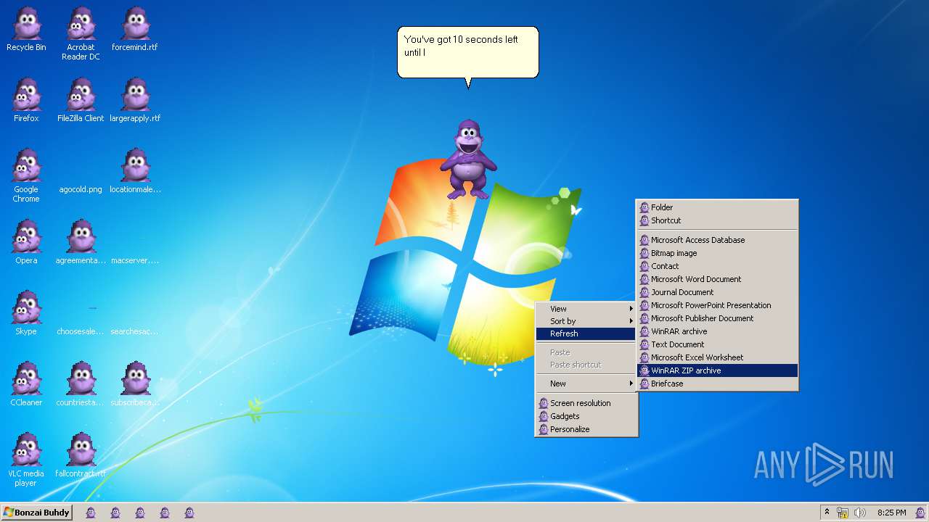Select the macserver… desktop file label
Screen dimensions: 929x522
point(135,260)
